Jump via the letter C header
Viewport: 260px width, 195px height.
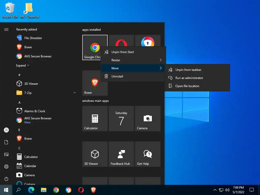click(x=19, y=148)
